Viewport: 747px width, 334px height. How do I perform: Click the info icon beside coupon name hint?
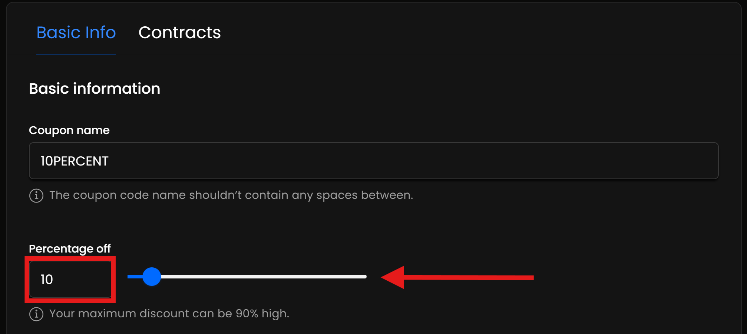36,196
